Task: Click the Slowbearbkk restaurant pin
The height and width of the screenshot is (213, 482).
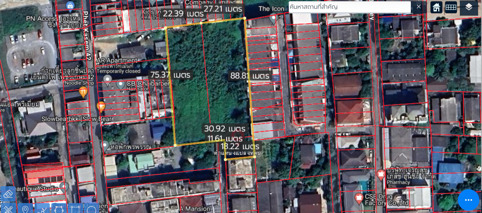Action: click(x=101, y=106)
